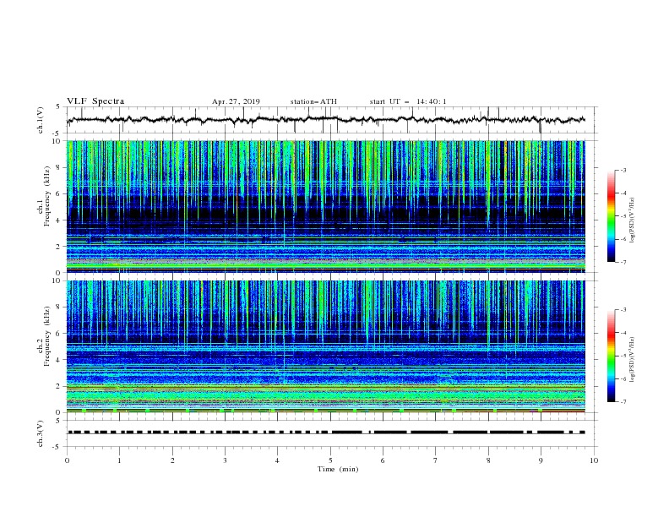Click the '6' kHz tick on ch.1 axis
This screenshot has height=517, width=669.
tap(60, 193)
